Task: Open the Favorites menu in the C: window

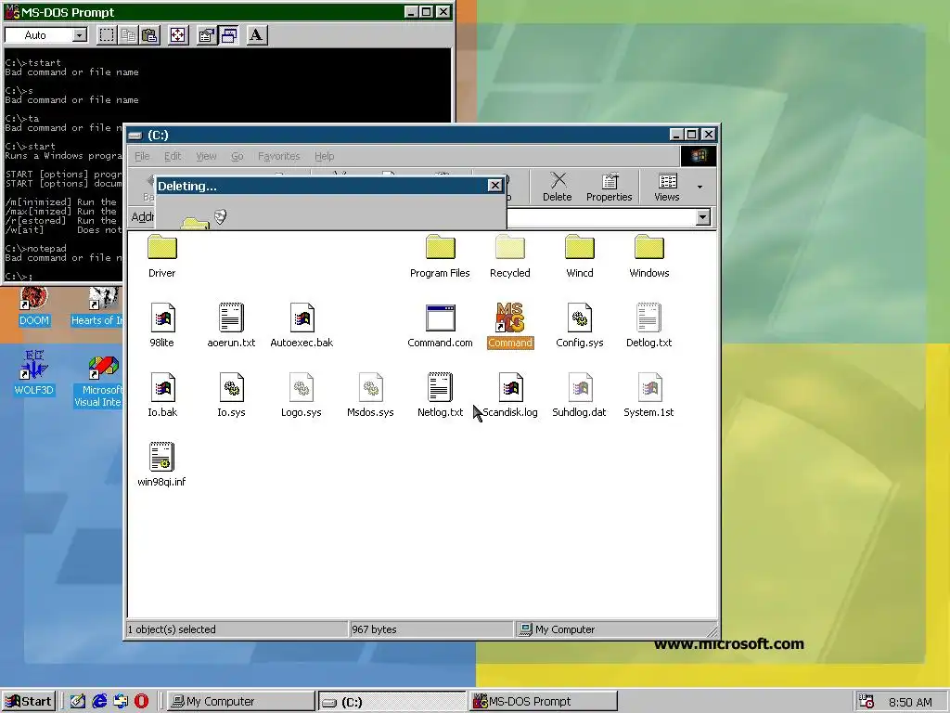Action: pyautogui.click(x=278, y=156)
